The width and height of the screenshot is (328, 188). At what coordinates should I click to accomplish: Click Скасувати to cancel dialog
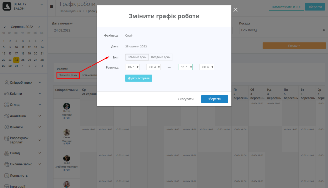(186, 99)
